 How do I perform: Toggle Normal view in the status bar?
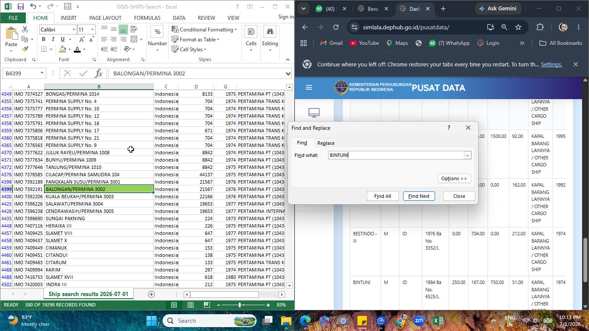click(174, 305)
